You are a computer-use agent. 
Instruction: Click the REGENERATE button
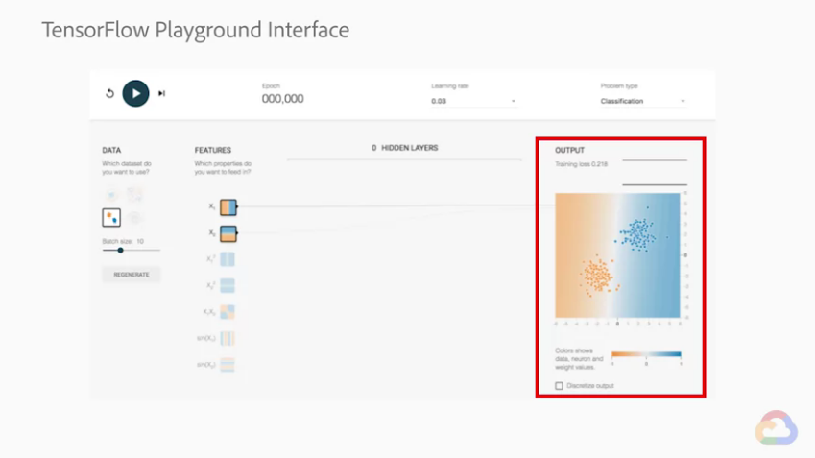click(131, 274)
